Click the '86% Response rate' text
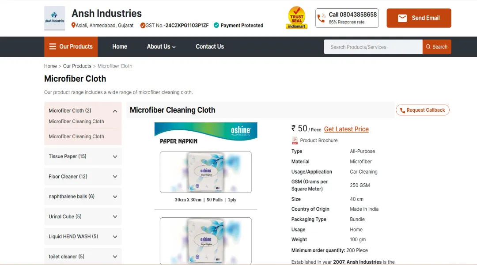Image resolution: width=477 pixels, height=265 pixels. [x=347, y=22]
